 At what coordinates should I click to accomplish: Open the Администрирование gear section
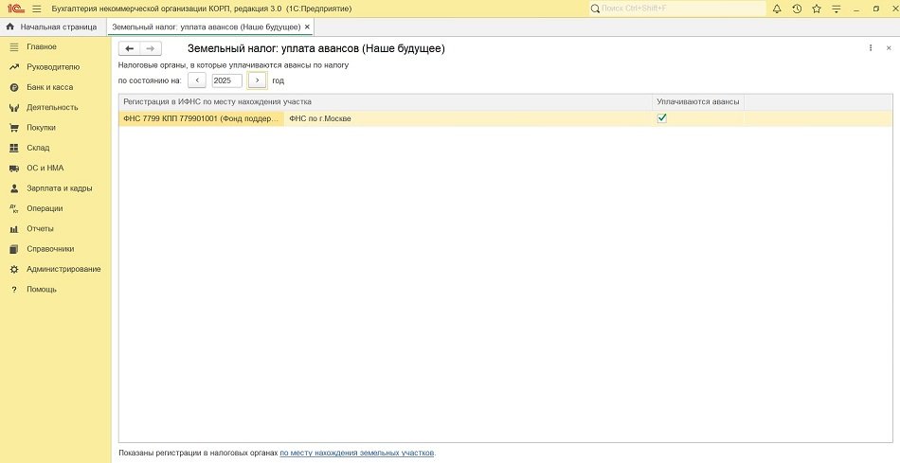[63, 269]
